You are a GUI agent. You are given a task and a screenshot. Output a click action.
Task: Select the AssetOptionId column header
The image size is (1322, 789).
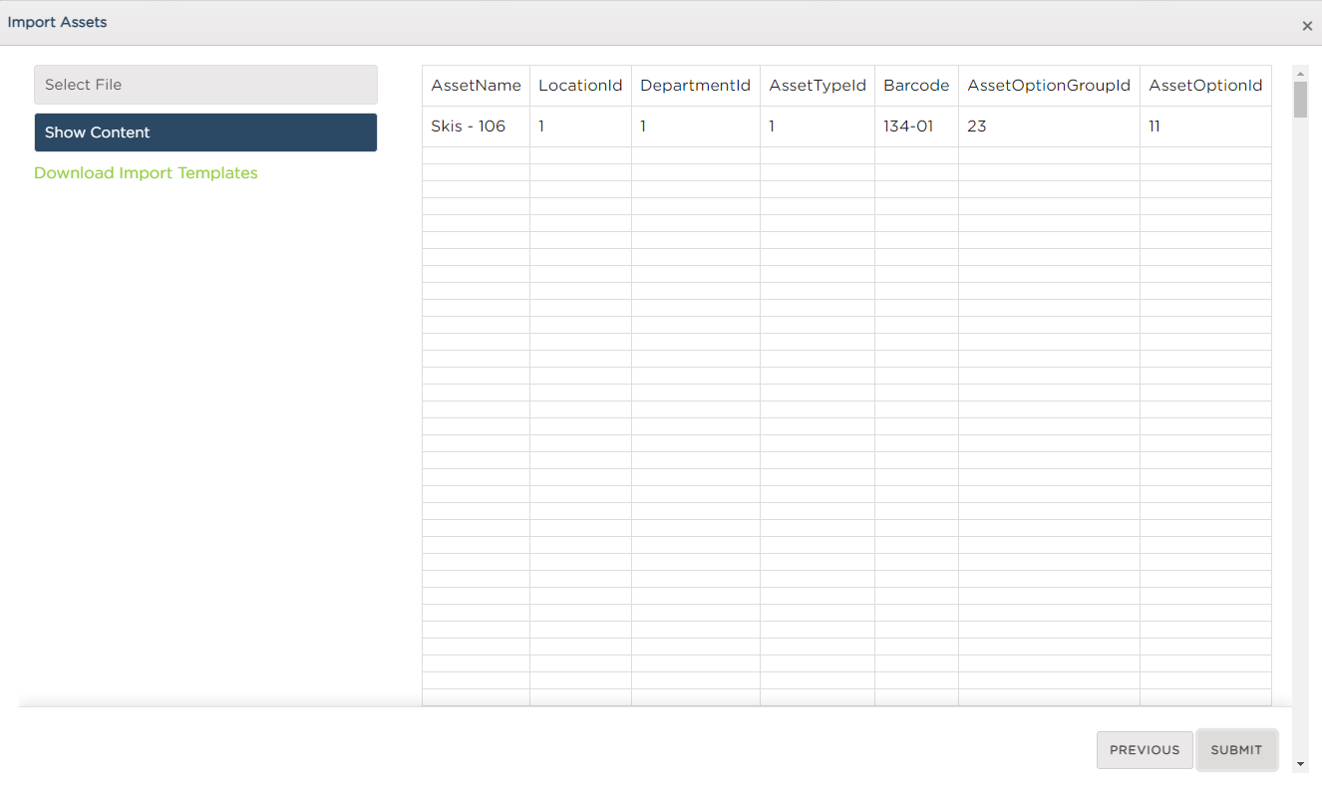pyautogui.click(x=1205, y=86)
